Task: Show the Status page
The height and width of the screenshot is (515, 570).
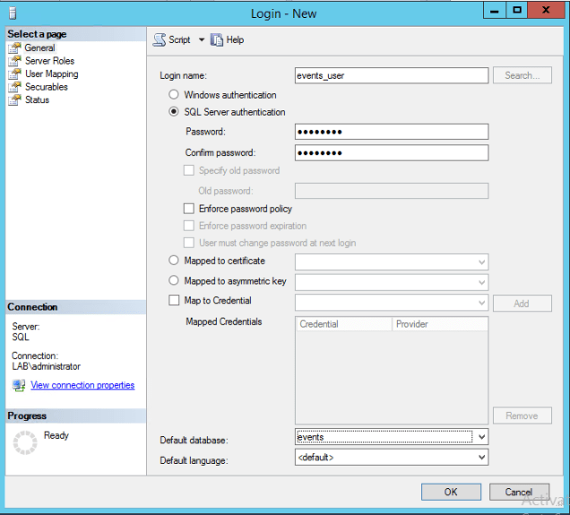Action: (x=37, y=100)
